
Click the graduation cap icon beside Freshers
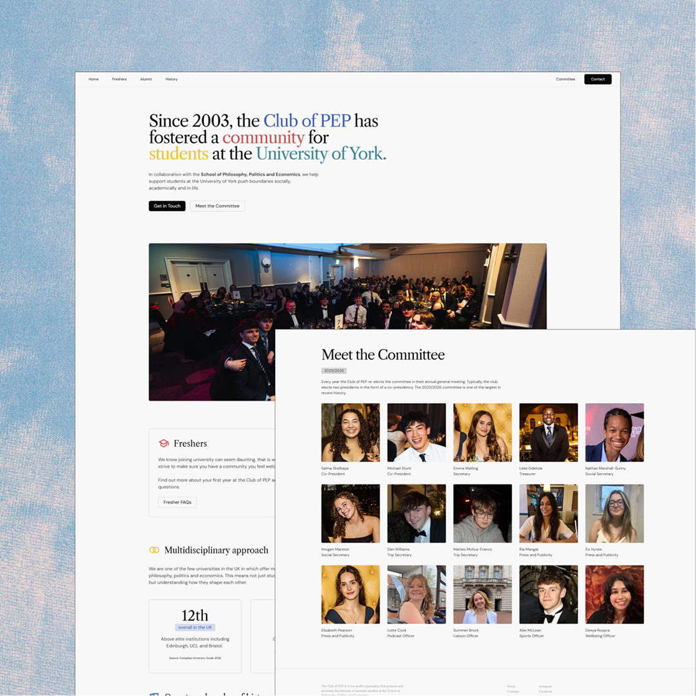[164, 443]
